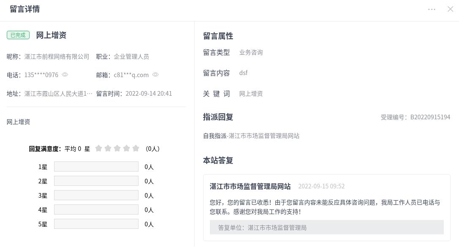Click the truncated address 湛江市霞山区人民大道
This screenshot has height=247, width=459.
(x=58, y=94)
